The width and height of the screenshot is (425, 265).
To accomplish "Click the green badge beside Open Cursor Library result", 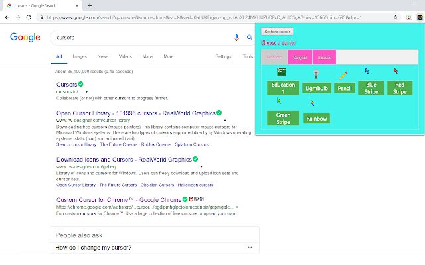I will click(219, 113).
